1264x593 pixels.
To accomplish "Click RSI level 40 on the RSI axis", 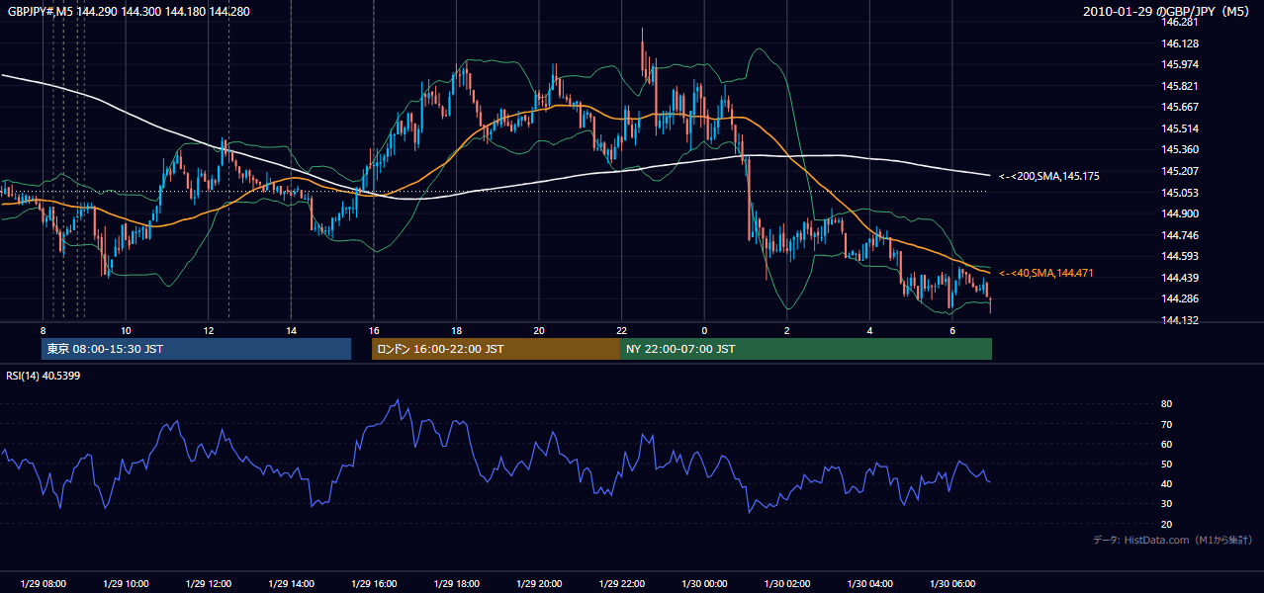I will pos(1167,483).
